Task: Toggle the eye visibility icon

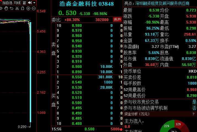Action: point(1,8)
